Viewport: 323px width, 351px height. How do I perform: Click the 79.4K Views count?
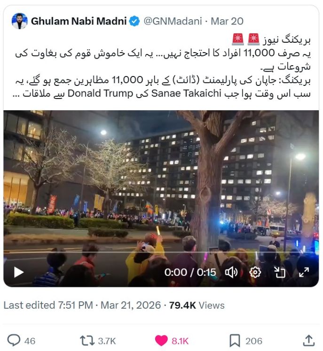click(x=197, y=305)
